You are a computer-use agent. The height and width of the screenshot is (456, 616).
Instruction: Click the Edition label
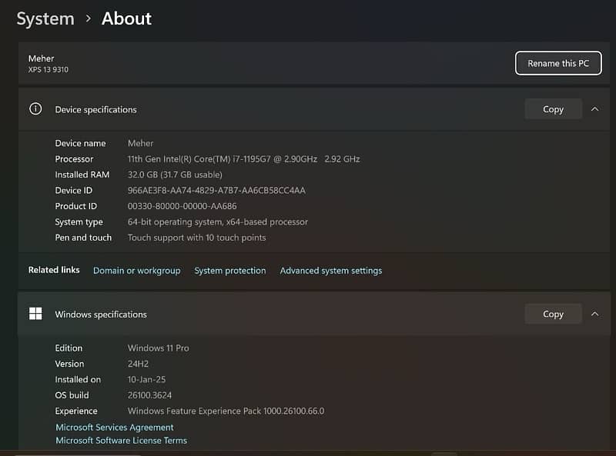tap(69, 348)
